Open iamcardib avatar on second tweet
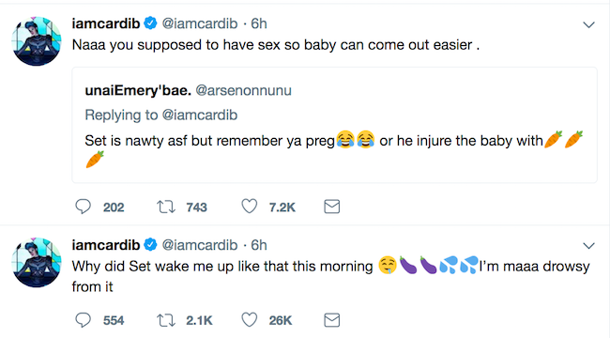 [x=37, y=263]
